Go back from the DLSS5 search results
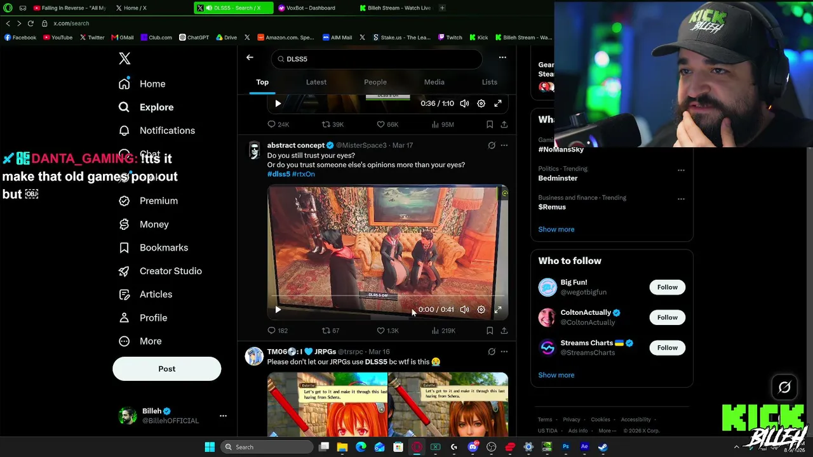 (250, 58)
